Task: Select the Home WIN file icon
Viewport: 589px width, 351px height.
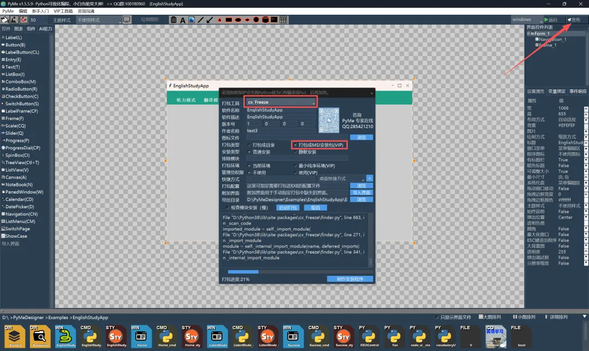Action: [x=142, y=336]
